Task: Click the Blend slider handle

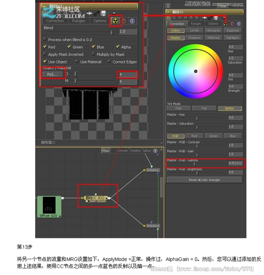Action: (x=111, y=32)
